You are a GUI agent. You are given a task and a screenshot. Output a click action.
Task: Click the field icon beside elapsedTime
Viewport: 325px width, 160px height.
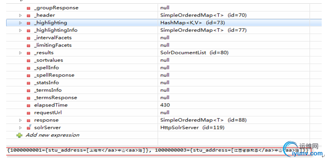(29, 105)
